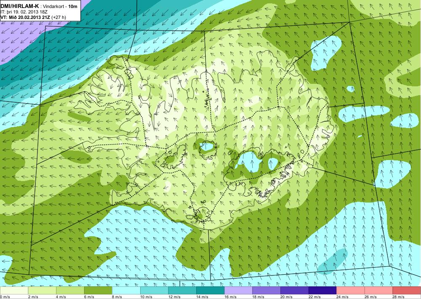Click the '22 m/s' legend label

coord(314,297)
